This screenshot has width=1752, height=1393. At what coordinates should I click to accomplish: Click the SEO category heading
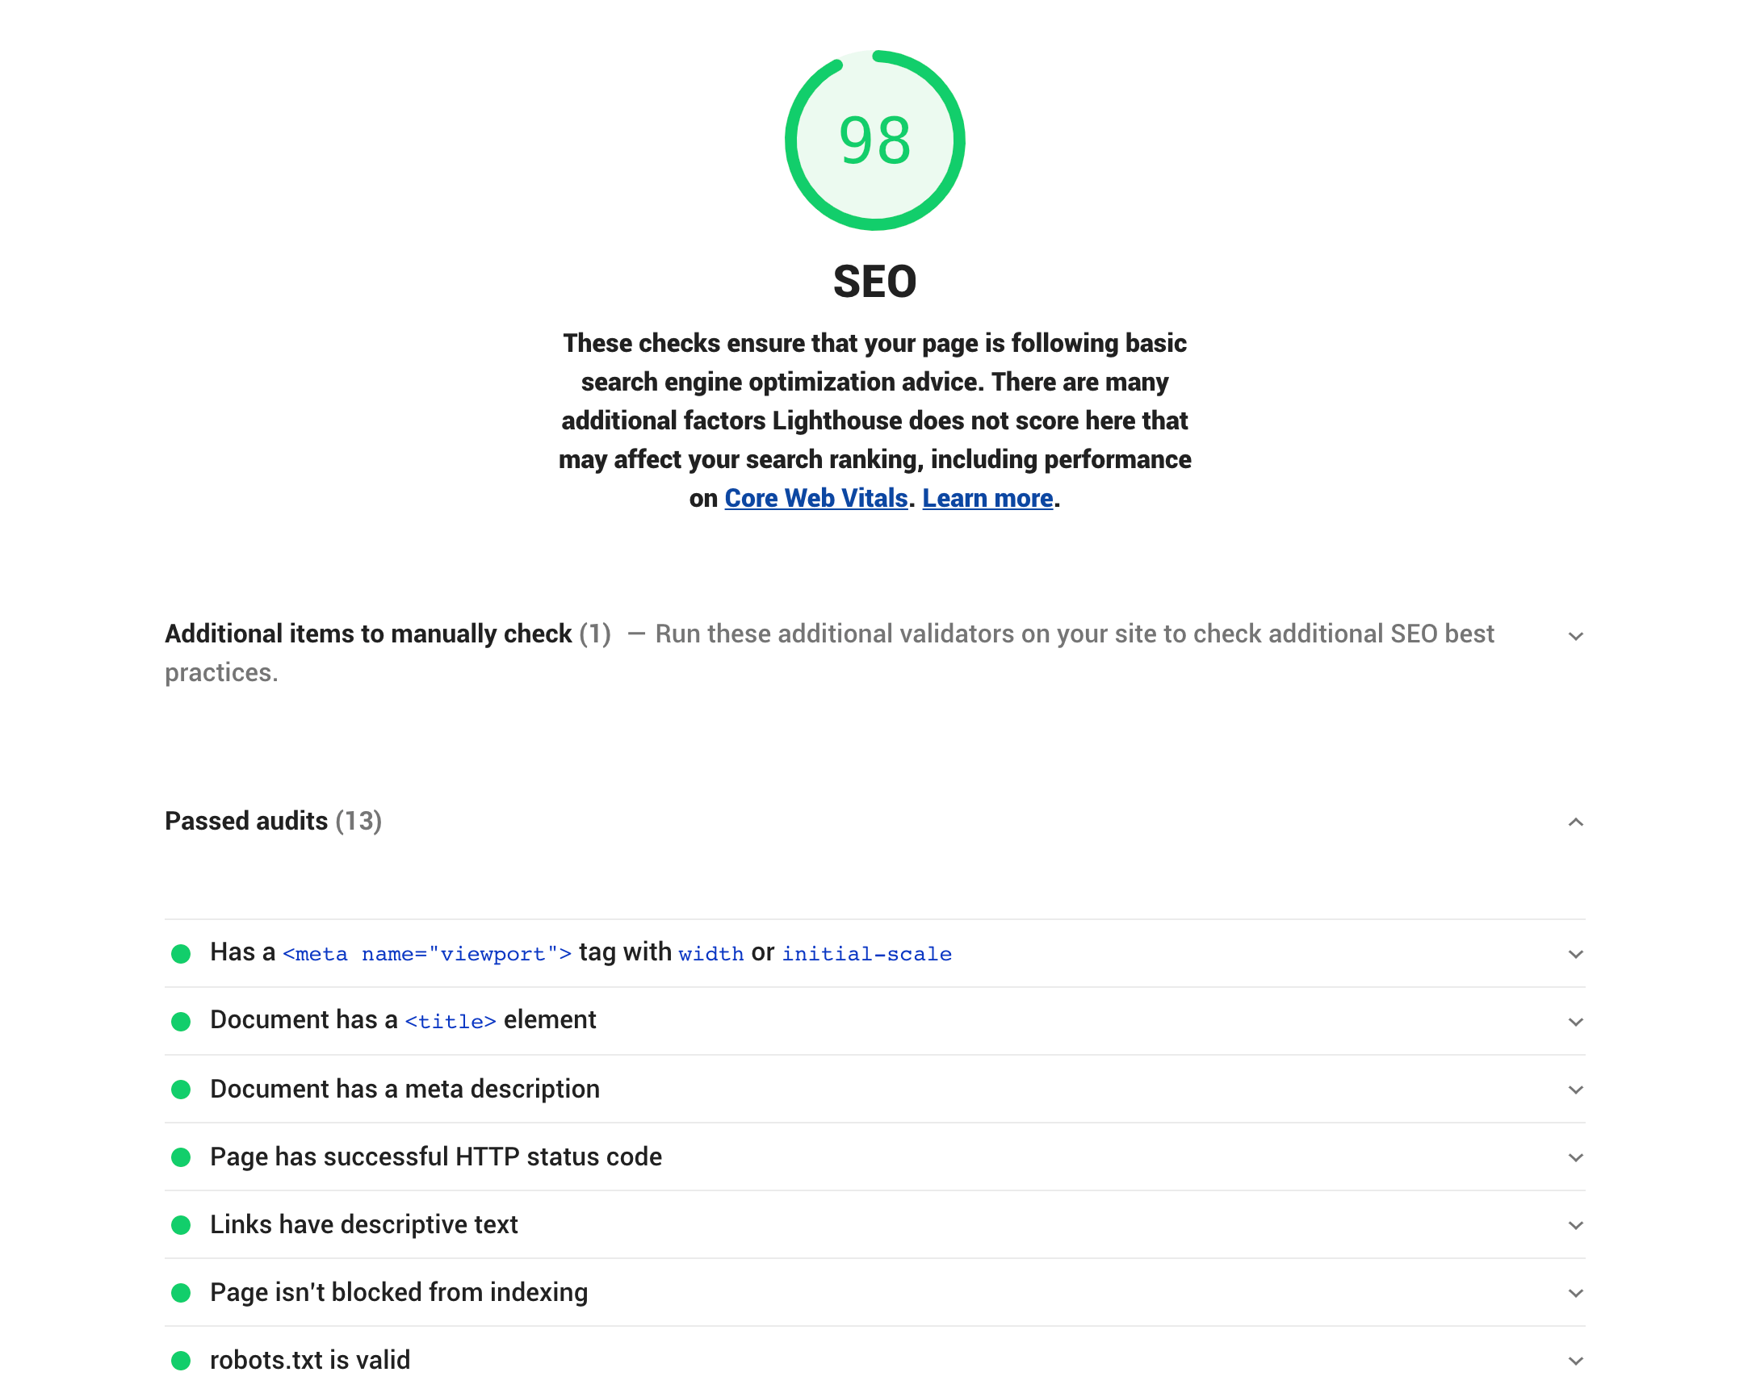click(x=874, y=282)
